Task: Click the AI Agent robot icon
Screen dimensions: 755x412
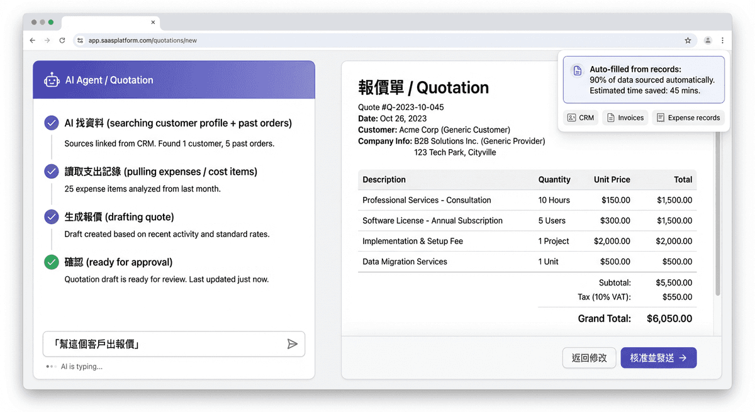Action: (52, 80)
